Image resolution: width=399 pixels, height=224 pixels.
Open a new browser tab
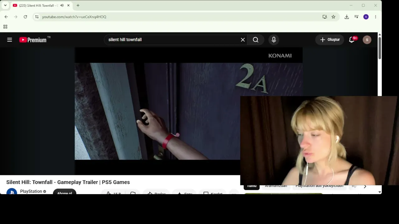78,5
